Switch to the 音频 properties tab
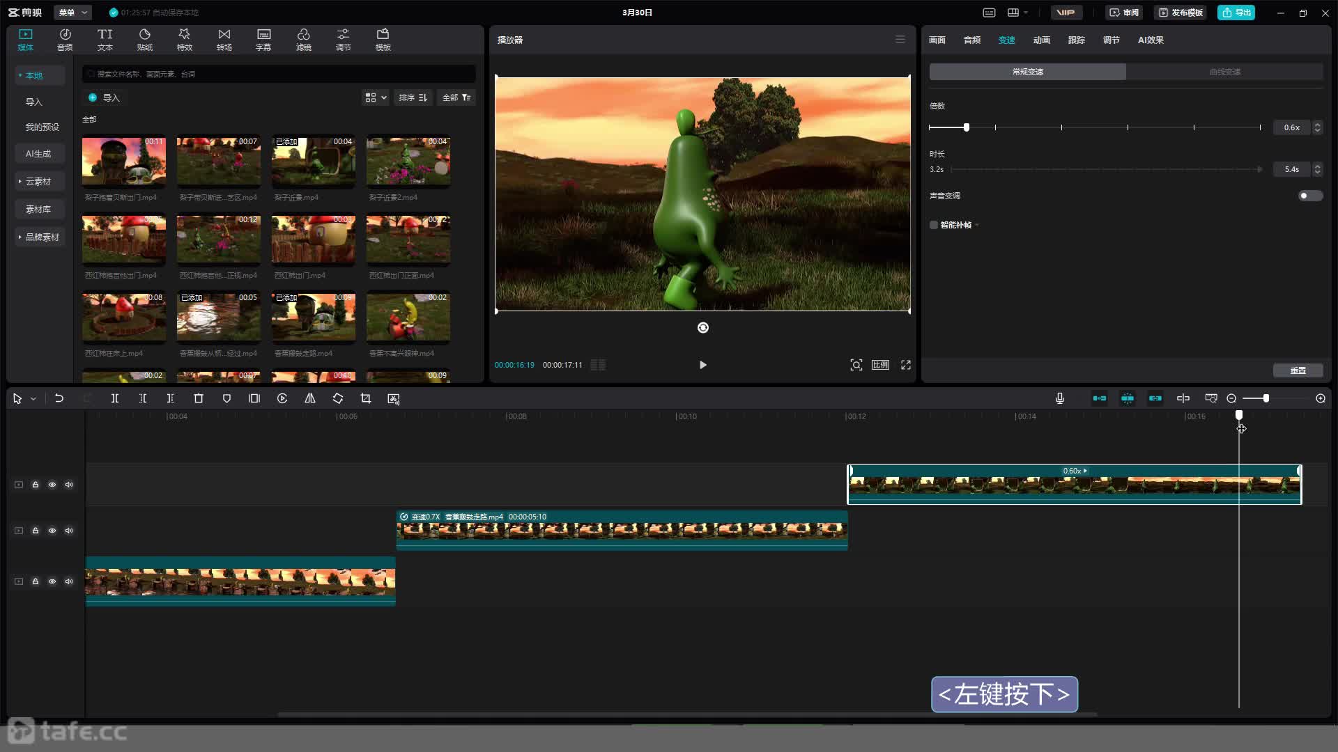The height and width of the screenshot is (752, 1338). pyautogui.click(x=972, y=40)
